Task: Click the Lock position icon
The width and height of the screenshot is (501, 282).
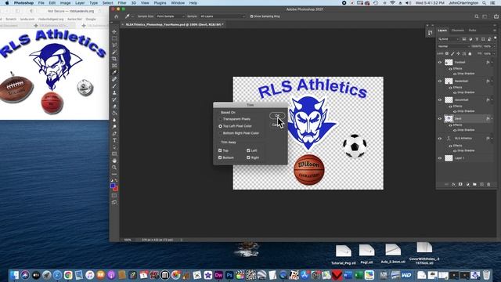Action: (458, 54)
